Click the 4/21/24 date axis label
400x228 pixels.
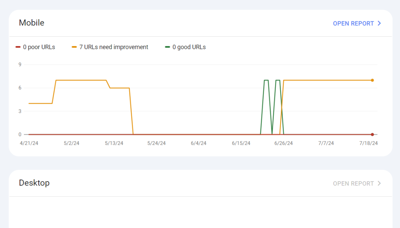[29, 143]
